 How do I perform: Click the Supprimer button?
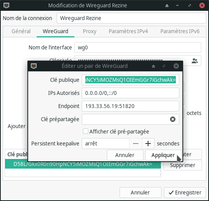point(183,165)
